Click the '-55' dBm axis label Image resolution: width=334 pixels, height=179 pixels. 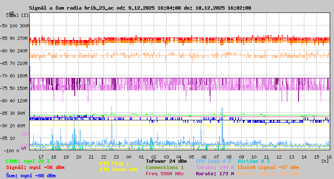click(x=3, y=38)
